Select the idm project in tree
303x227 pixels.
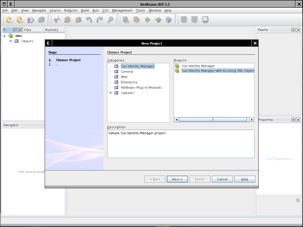point(19,36)
